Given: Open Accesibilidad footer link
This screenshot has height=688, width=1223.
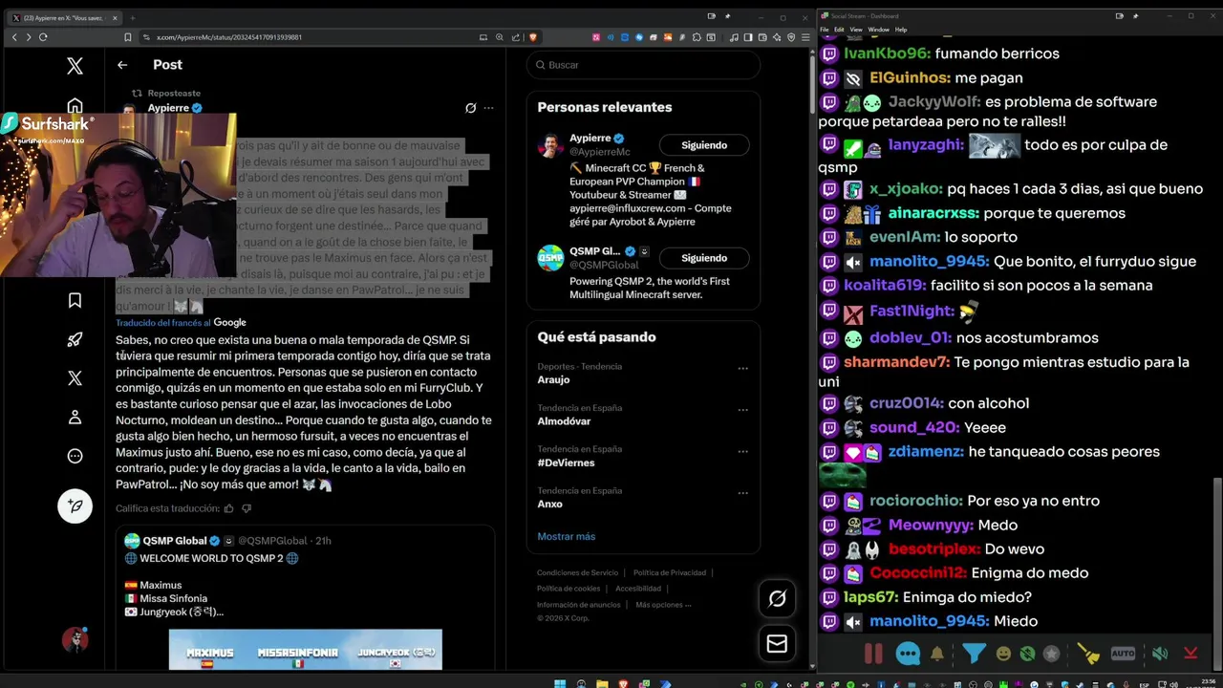Looking at the screenshot, I should coord(638,589).
